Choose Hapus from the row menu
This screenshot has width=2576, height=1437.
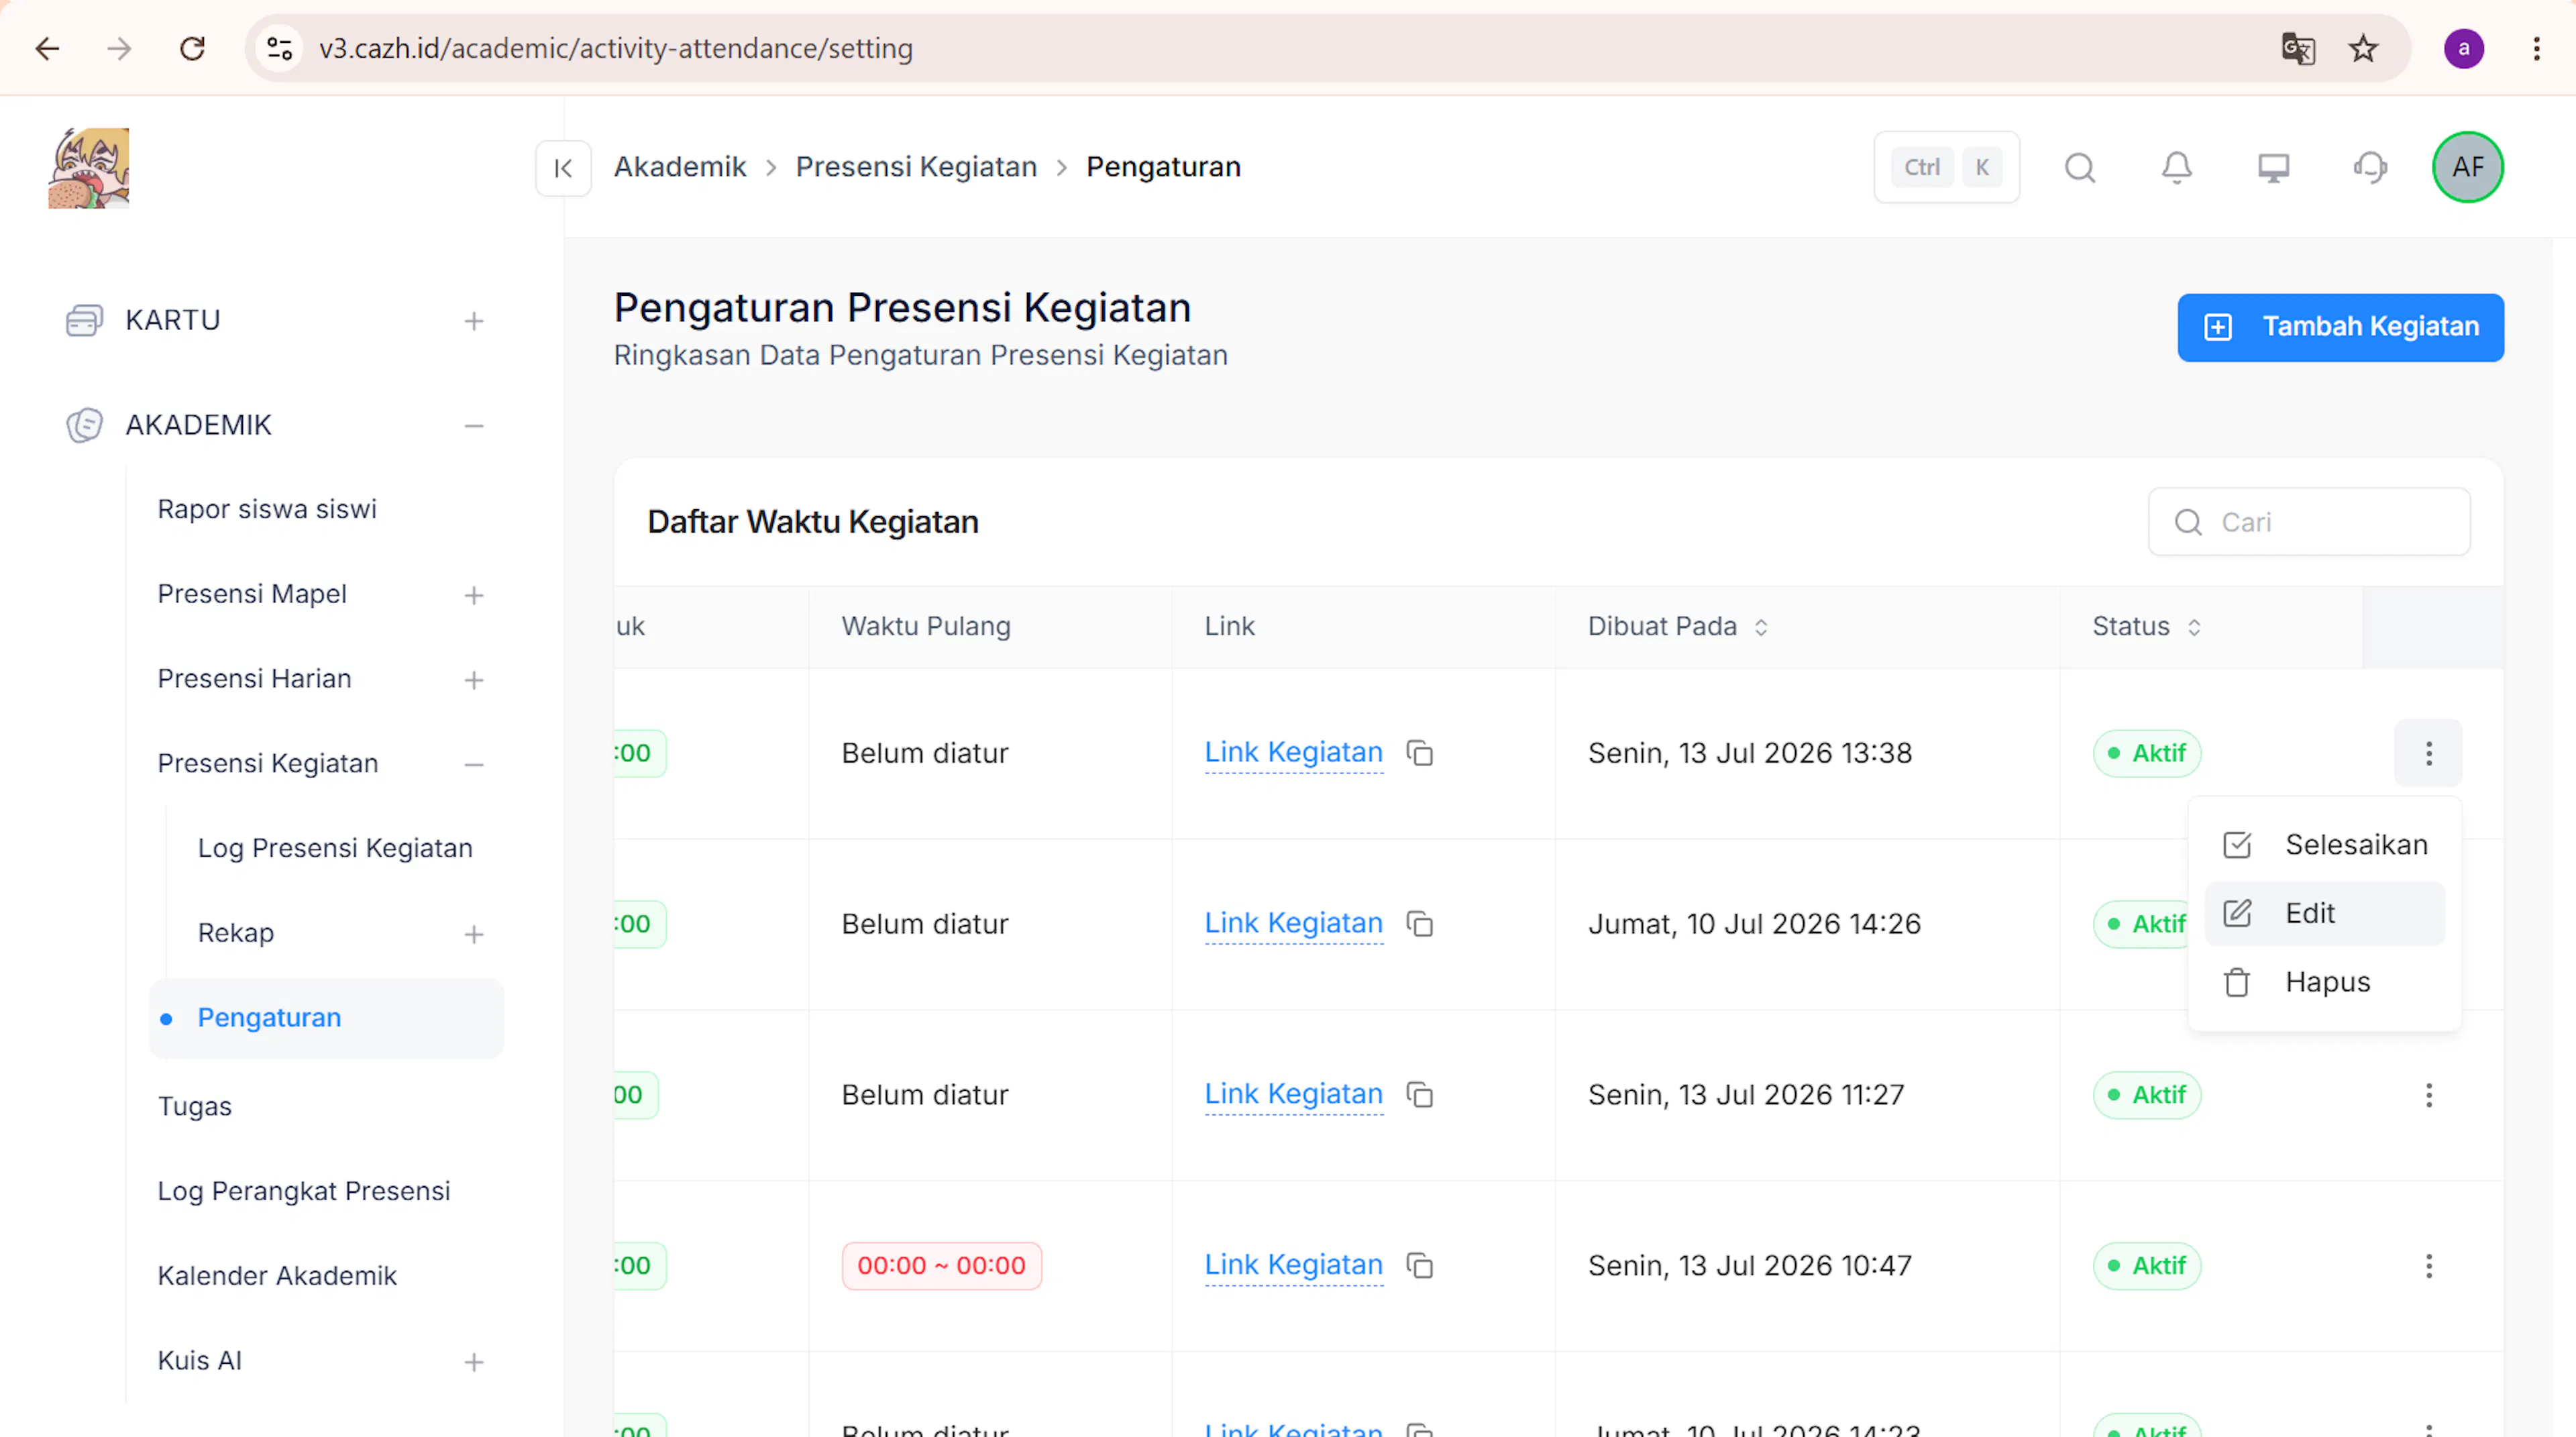tap(2324, 982)
